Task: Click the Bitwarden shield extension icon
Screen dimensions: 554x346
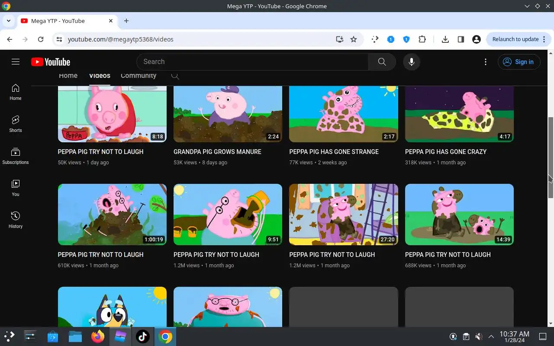Action: [406, 39]
